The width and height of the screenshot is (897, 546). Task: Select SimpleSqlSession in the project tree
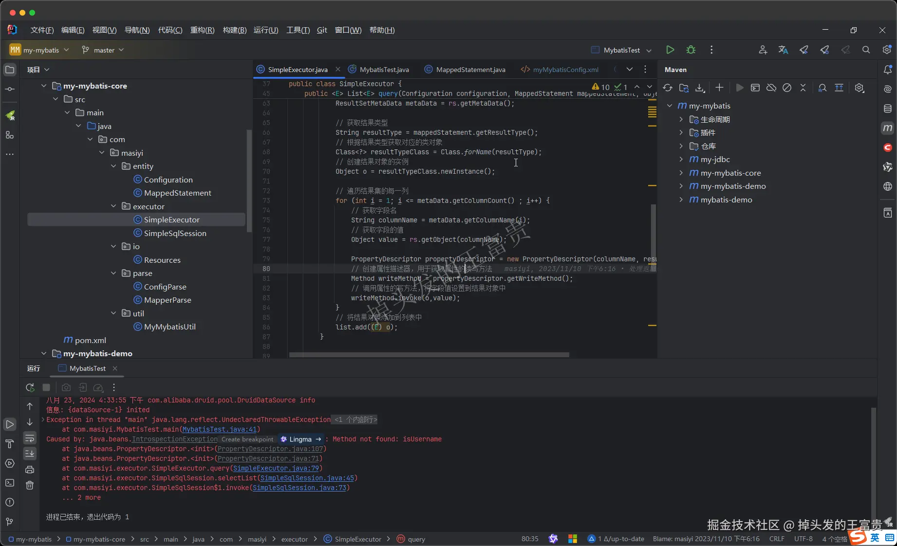(175, 233)
